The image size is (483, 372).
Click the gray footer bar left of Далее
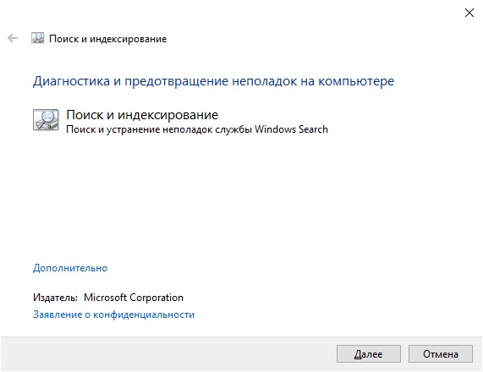pos(167,354)
